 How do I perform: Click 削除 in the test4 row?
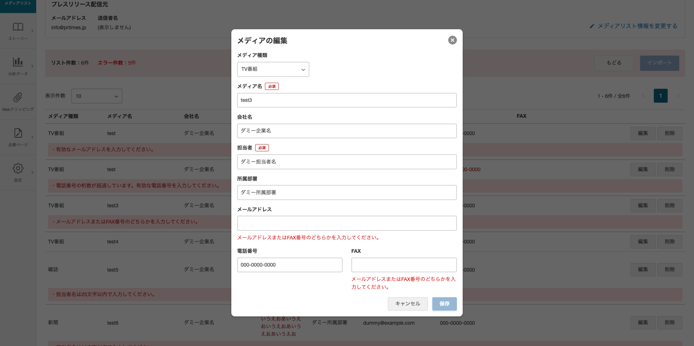[669, 242]
